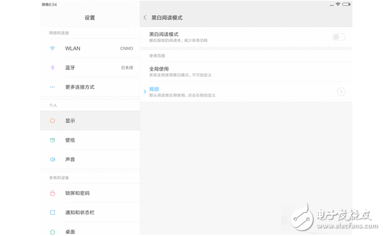
Task: Tap the status bar clock
Action: 49,4
